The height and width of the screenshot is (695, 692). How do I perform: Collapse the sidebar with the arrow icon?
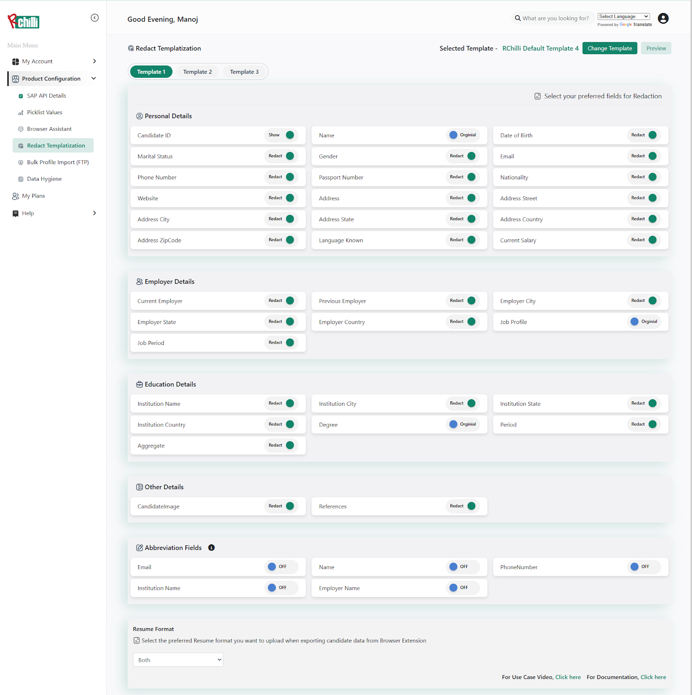[94, 18]
